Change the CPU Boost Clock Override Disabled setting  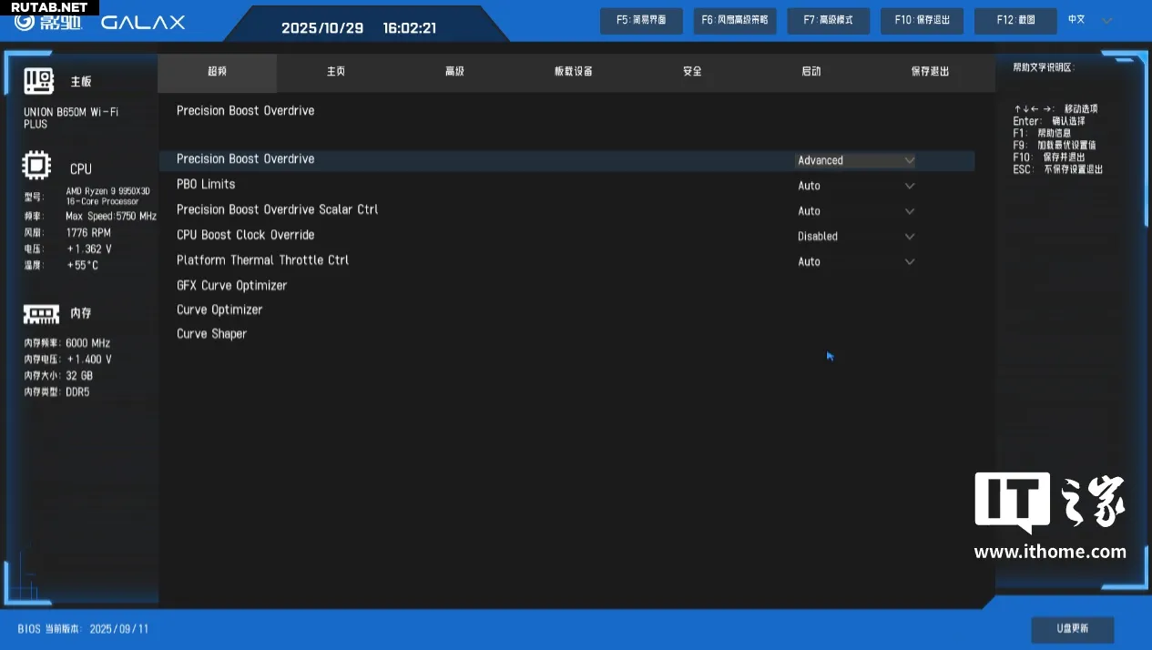pyautogui.click(x=855, y=236)
